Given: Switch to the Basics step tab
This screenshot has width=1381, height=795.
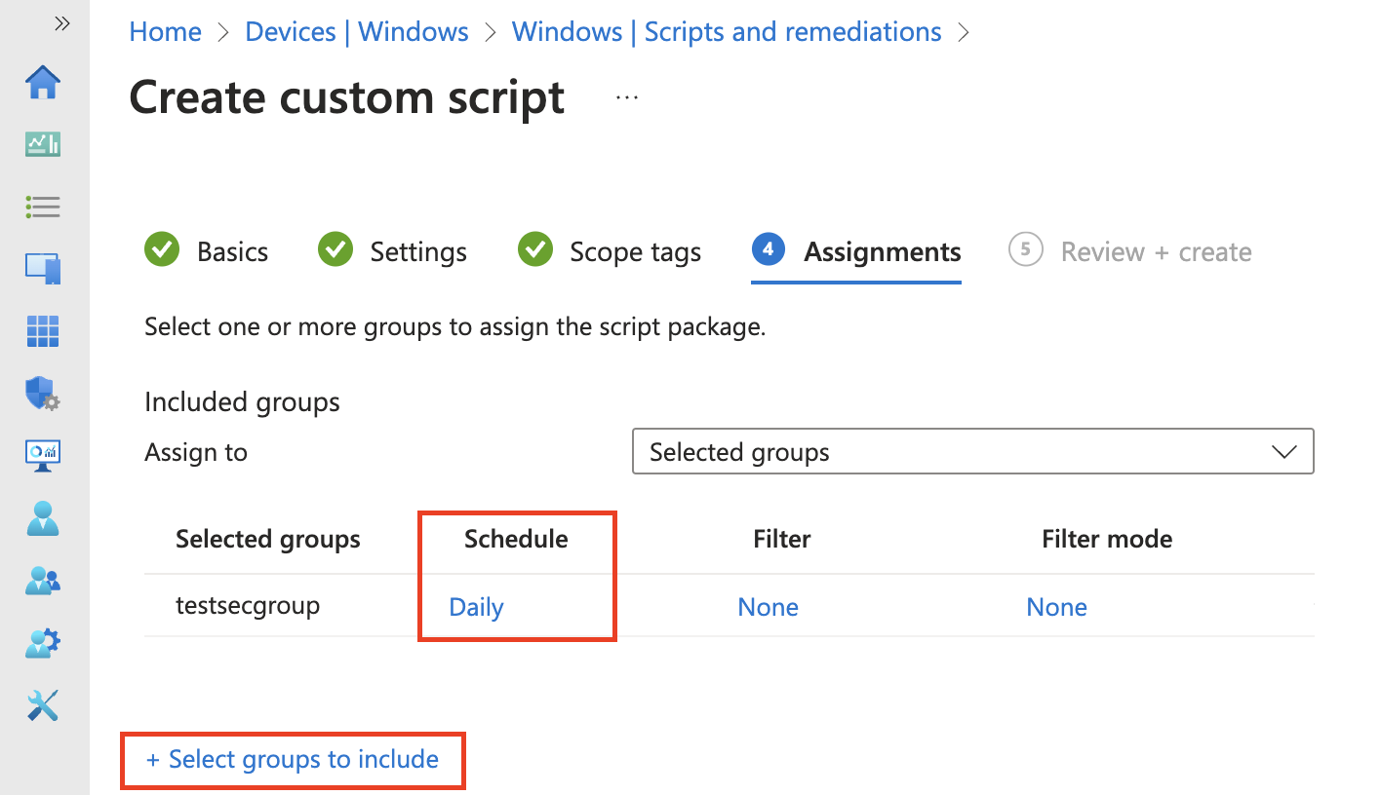Looking at the screenshot, I should tap(207, 251).
